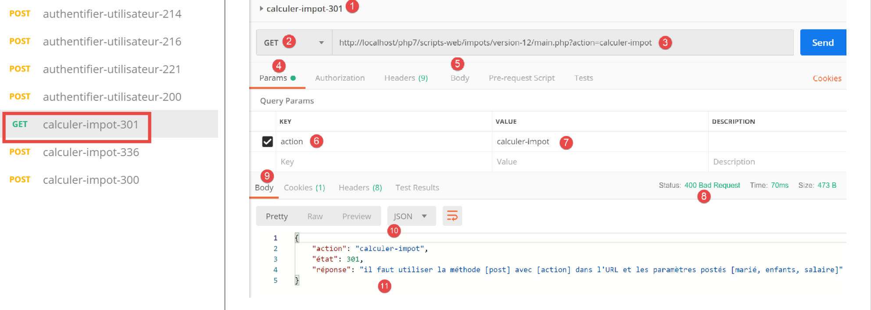Open the request Headers (9) tab
Screen dimensions: 871x310
pyautogui.click(x=406, y=78)
